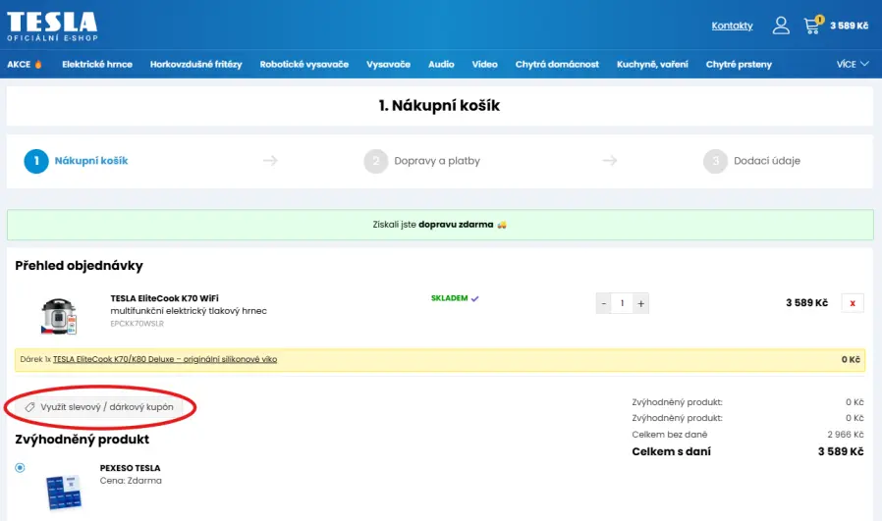
Task: Open Robotické vysavače category
Action: [303, 64]
